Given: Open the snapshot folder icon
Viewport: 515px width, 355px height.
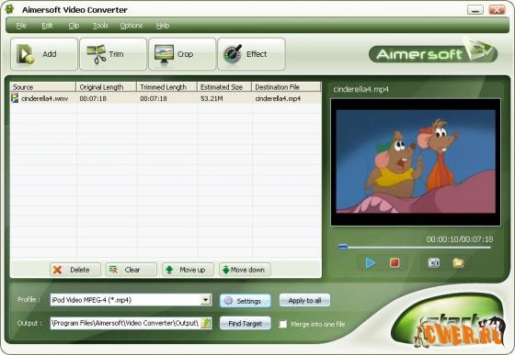Looking at the screenshot, I should (x=458, y=262).
